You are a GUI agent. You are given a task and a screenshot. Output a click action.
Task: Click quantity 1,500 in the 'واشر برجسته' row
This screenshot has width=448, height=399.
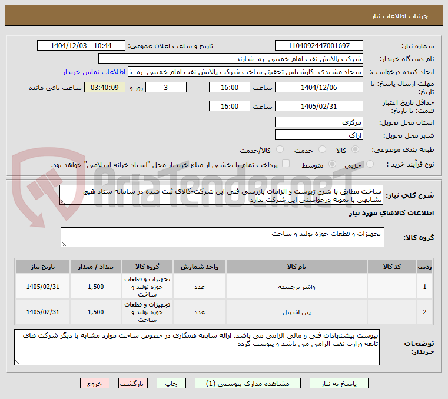pos(96,287)
